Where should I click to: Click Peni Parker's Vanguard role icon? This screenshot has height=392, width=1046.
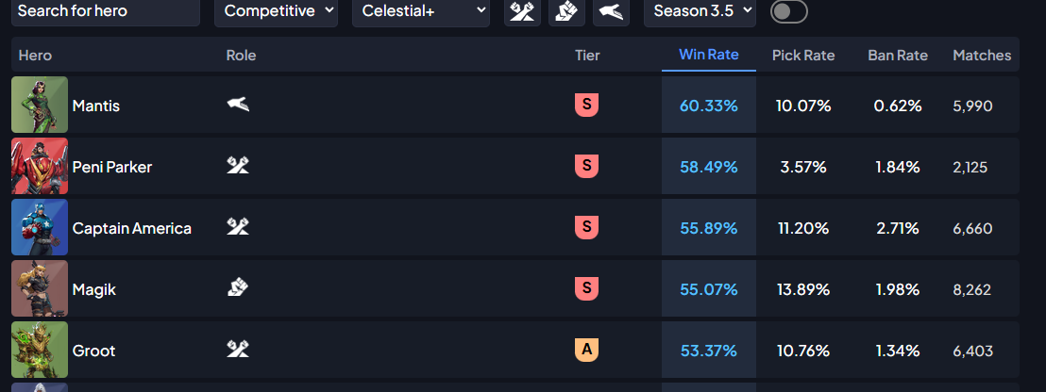[238, 166]
